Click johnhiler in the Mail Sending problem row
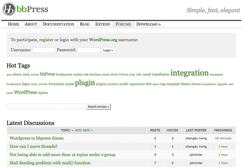 click(x=196, y=163)
